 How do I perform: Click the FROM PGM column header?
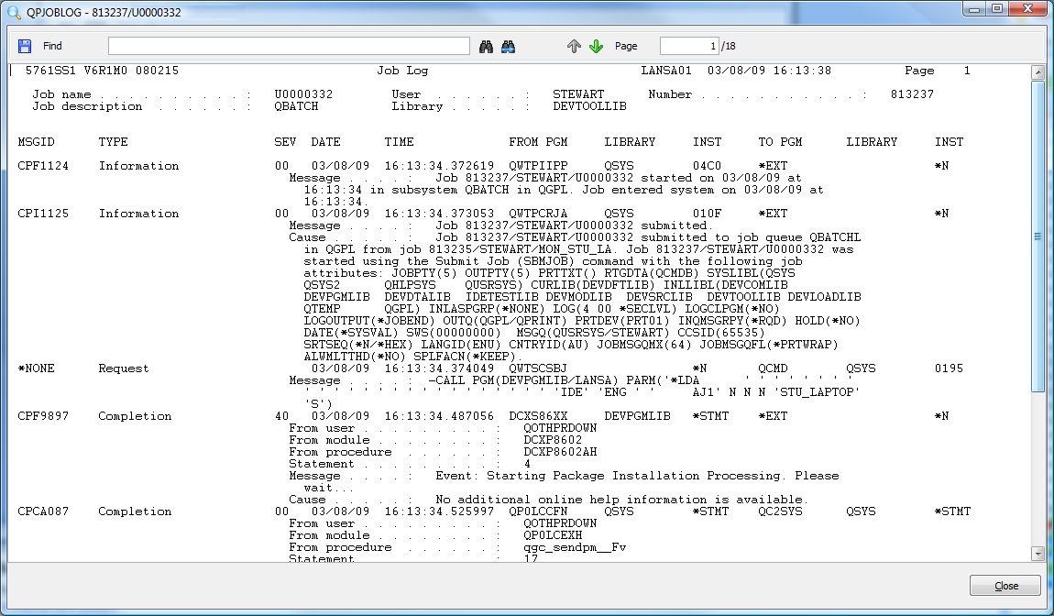[x=538, y=142]
